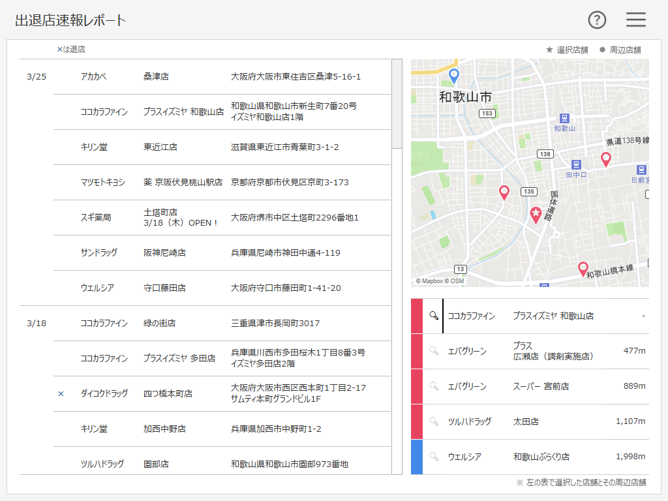Click the Mapbox attribution link
668x501 pixels.
(429, 281)
